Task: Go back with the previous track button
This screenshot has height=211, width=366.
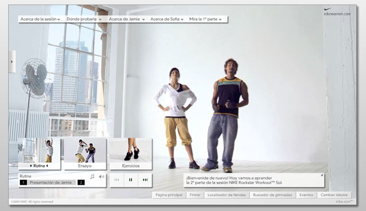Action: pyautogui.click(x=117, y=180)
